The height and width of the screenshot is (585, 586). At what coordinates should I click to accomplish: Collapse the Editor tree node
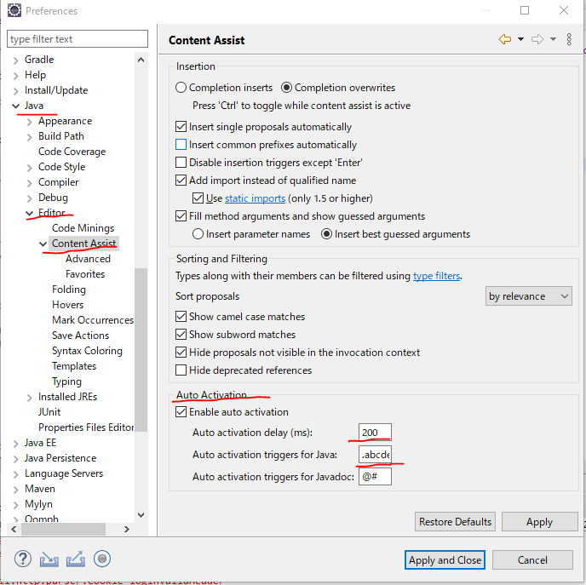(30, 213)
